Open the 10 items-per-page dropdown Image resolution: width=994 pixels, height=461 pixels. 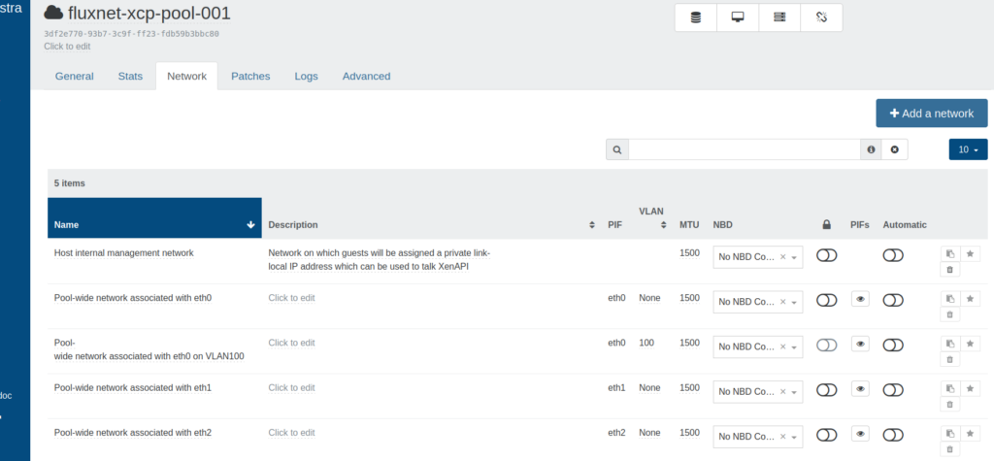pyautogui.click(x=968, y=149)
